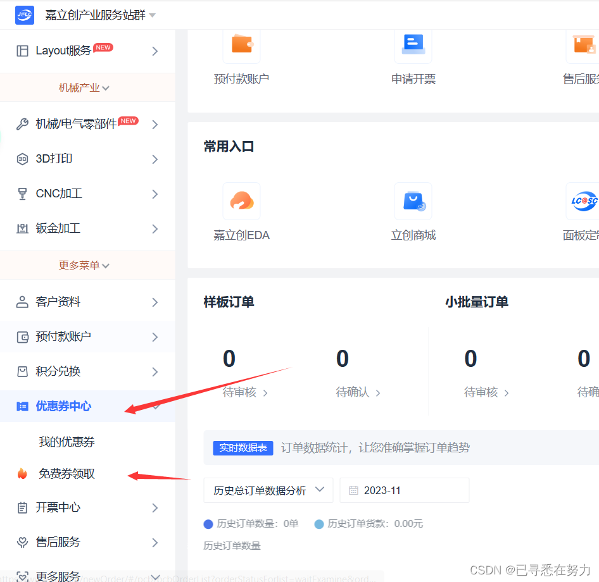Viewport: 599px width, 582px height.
Task: Expand the 客户资料 chevron arrow
Action: point(154,302)
